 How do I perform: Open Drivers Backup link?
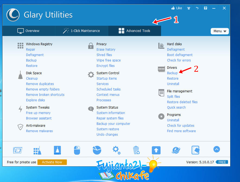[172, 73]
